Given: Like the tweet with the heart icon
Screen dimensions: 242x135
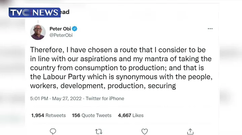Looking at the screenshot, I should [145, 131].
